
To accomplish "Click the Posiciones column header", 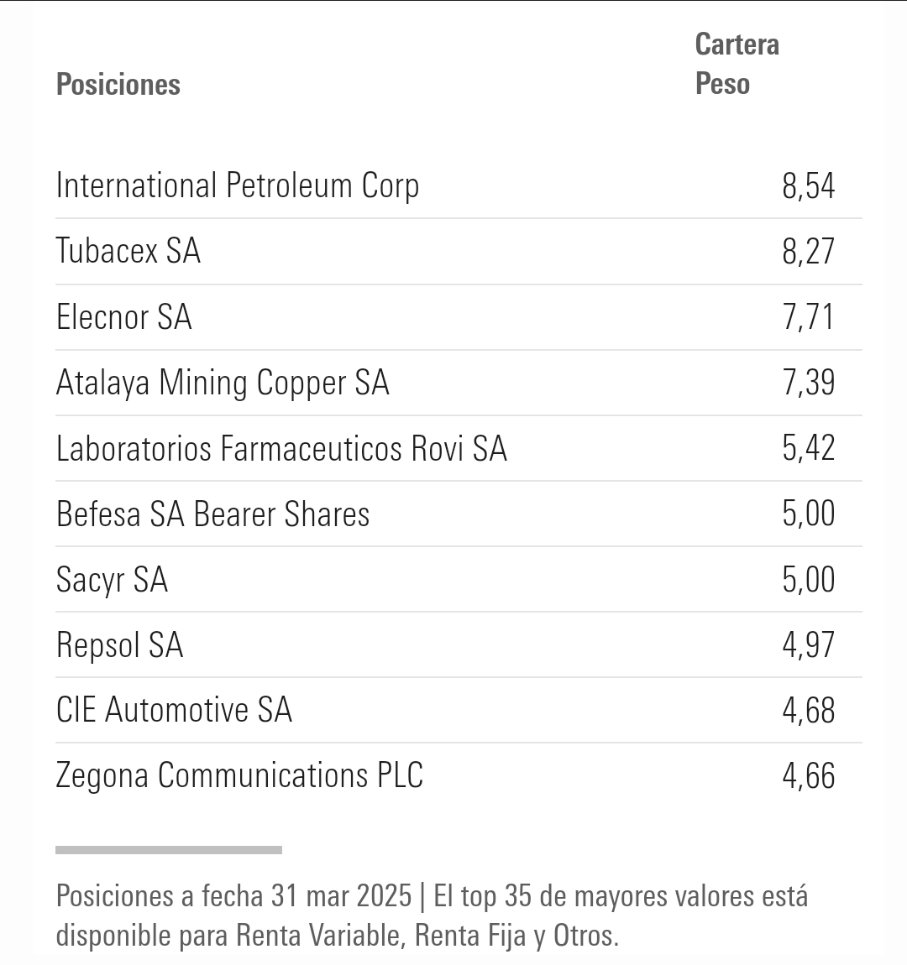I will tap(118, 84).
